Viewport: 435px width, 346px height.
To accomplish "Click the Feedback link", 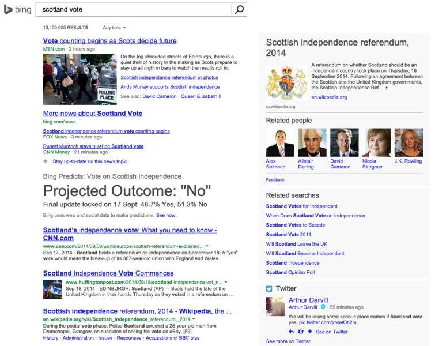I will click(275, 180).
